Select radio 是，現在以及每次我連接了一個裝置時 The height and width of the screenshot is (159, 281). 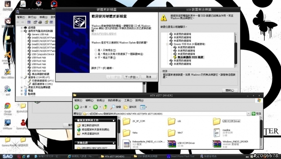(96, 54)
